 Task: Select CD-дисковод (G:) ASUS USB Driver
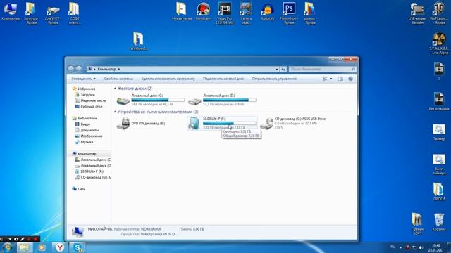click(x=293, y=124)
